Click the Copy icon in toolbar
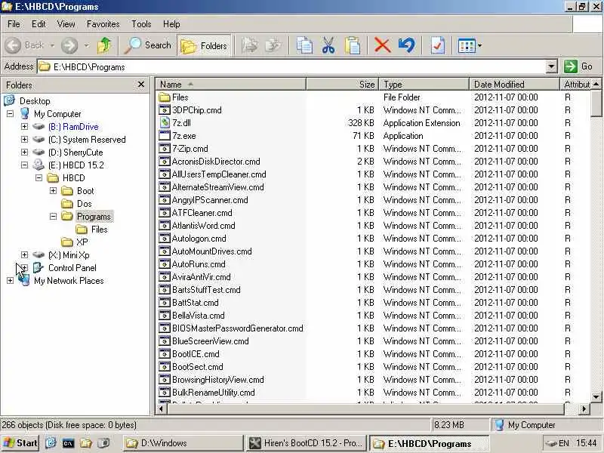 click(x=304, y=45)
